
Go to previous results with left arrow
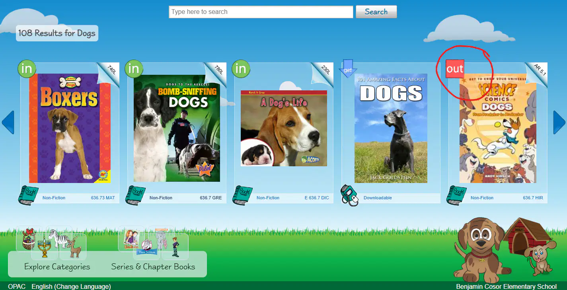click(x=8, y=122)
